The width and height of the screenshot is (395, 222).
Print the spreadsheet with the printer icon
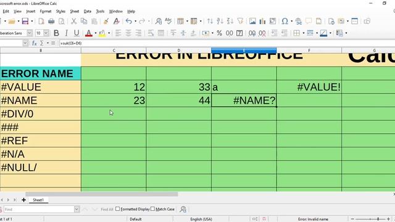pos(51,21)
